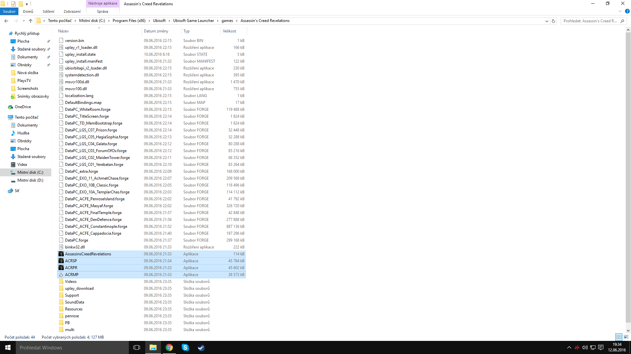Click the Up one level arrow
This screenshot has height=354, width=631.
31,21
